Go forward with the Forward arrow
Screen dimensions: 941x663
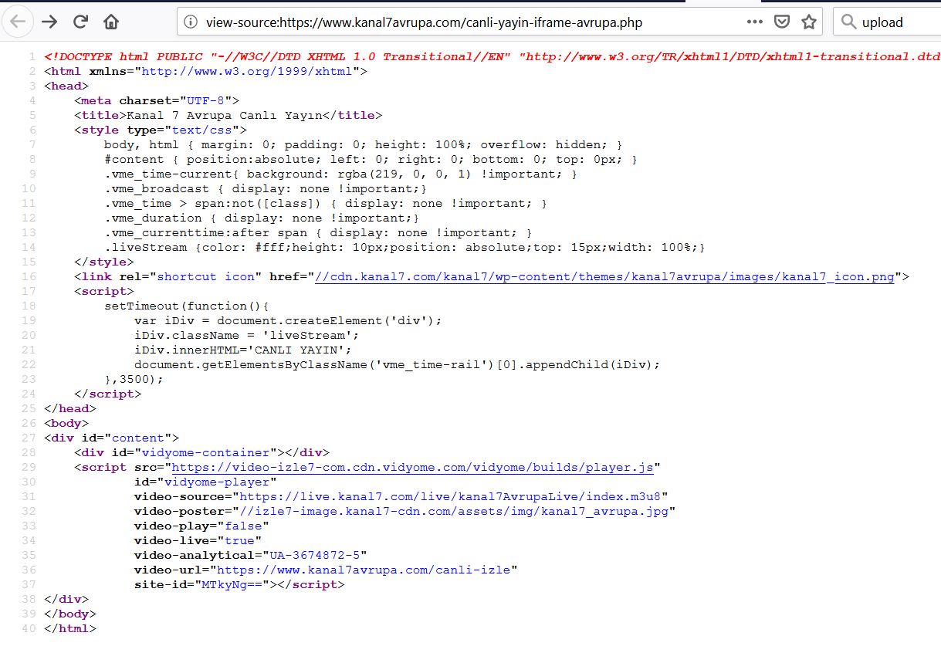(x=49, y=22)
